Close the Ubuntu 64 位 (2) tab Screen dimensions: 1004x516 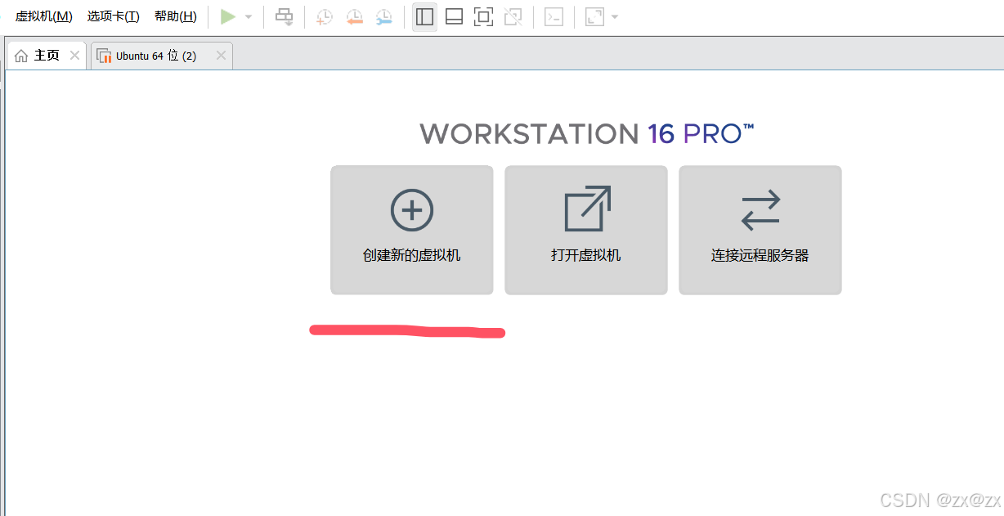click(x=221, y=56)
